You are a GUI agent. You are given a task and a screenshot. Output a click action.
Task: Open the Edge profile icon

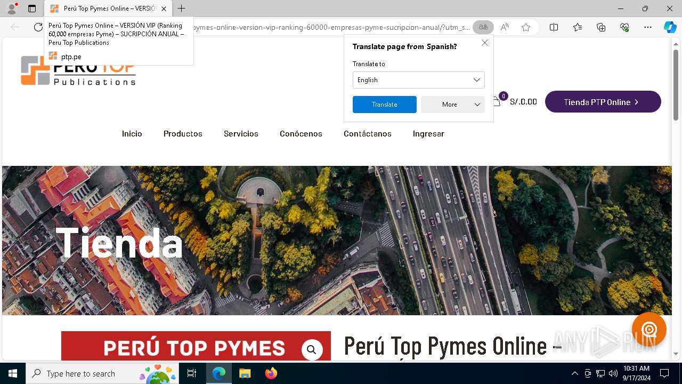(x=12, y=9)
